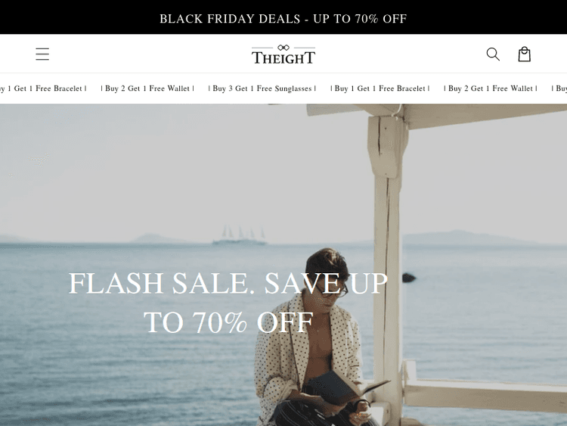Click the Free Wallet promo following second Bracelet

(x=491, y=89)
